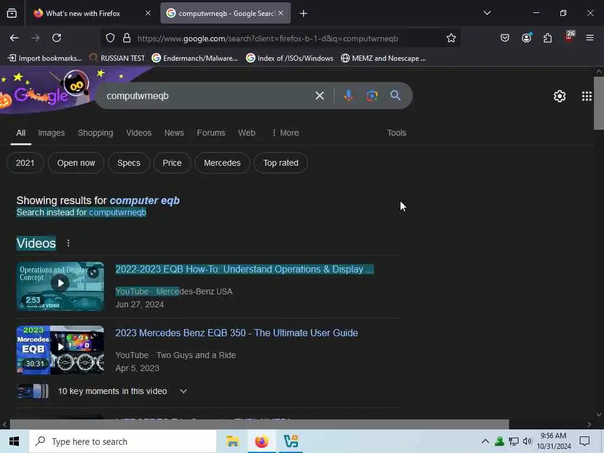Open the Endermanch/Malware bookmark

[195, 58]
